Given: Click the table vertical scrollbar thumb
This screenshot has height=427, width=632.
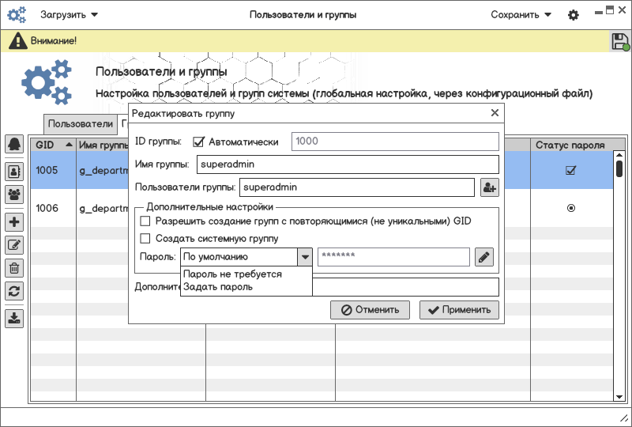Looking at the screenshot, I should coord(619,168).
